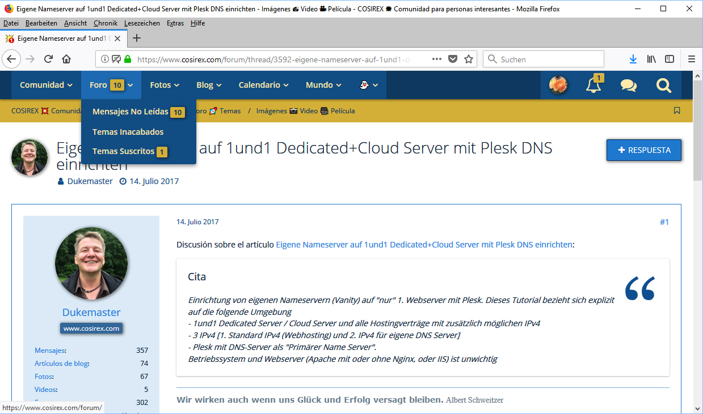Open the Dukemaster profile link under avatar
This screenshot has width=703, height=414.
pos(91,313)
